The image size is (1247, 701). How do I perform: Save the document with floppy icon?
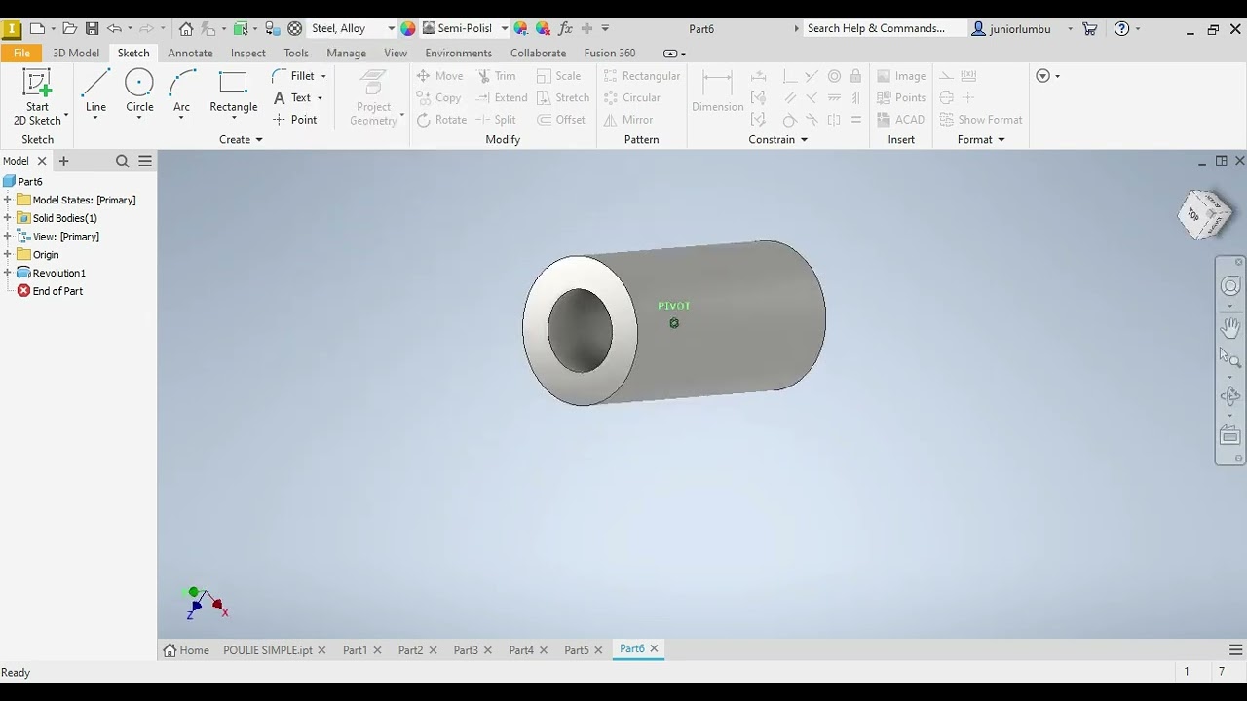tap(92, 28)
